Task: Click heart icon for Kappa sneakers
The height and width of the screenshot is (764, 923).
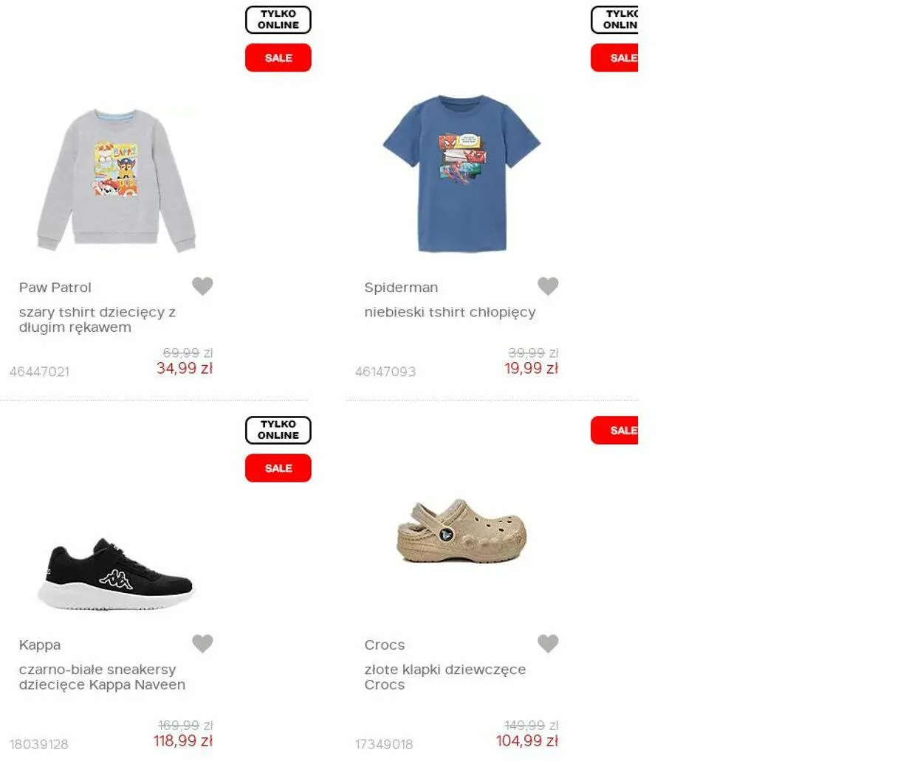Action: coord(202,644)
